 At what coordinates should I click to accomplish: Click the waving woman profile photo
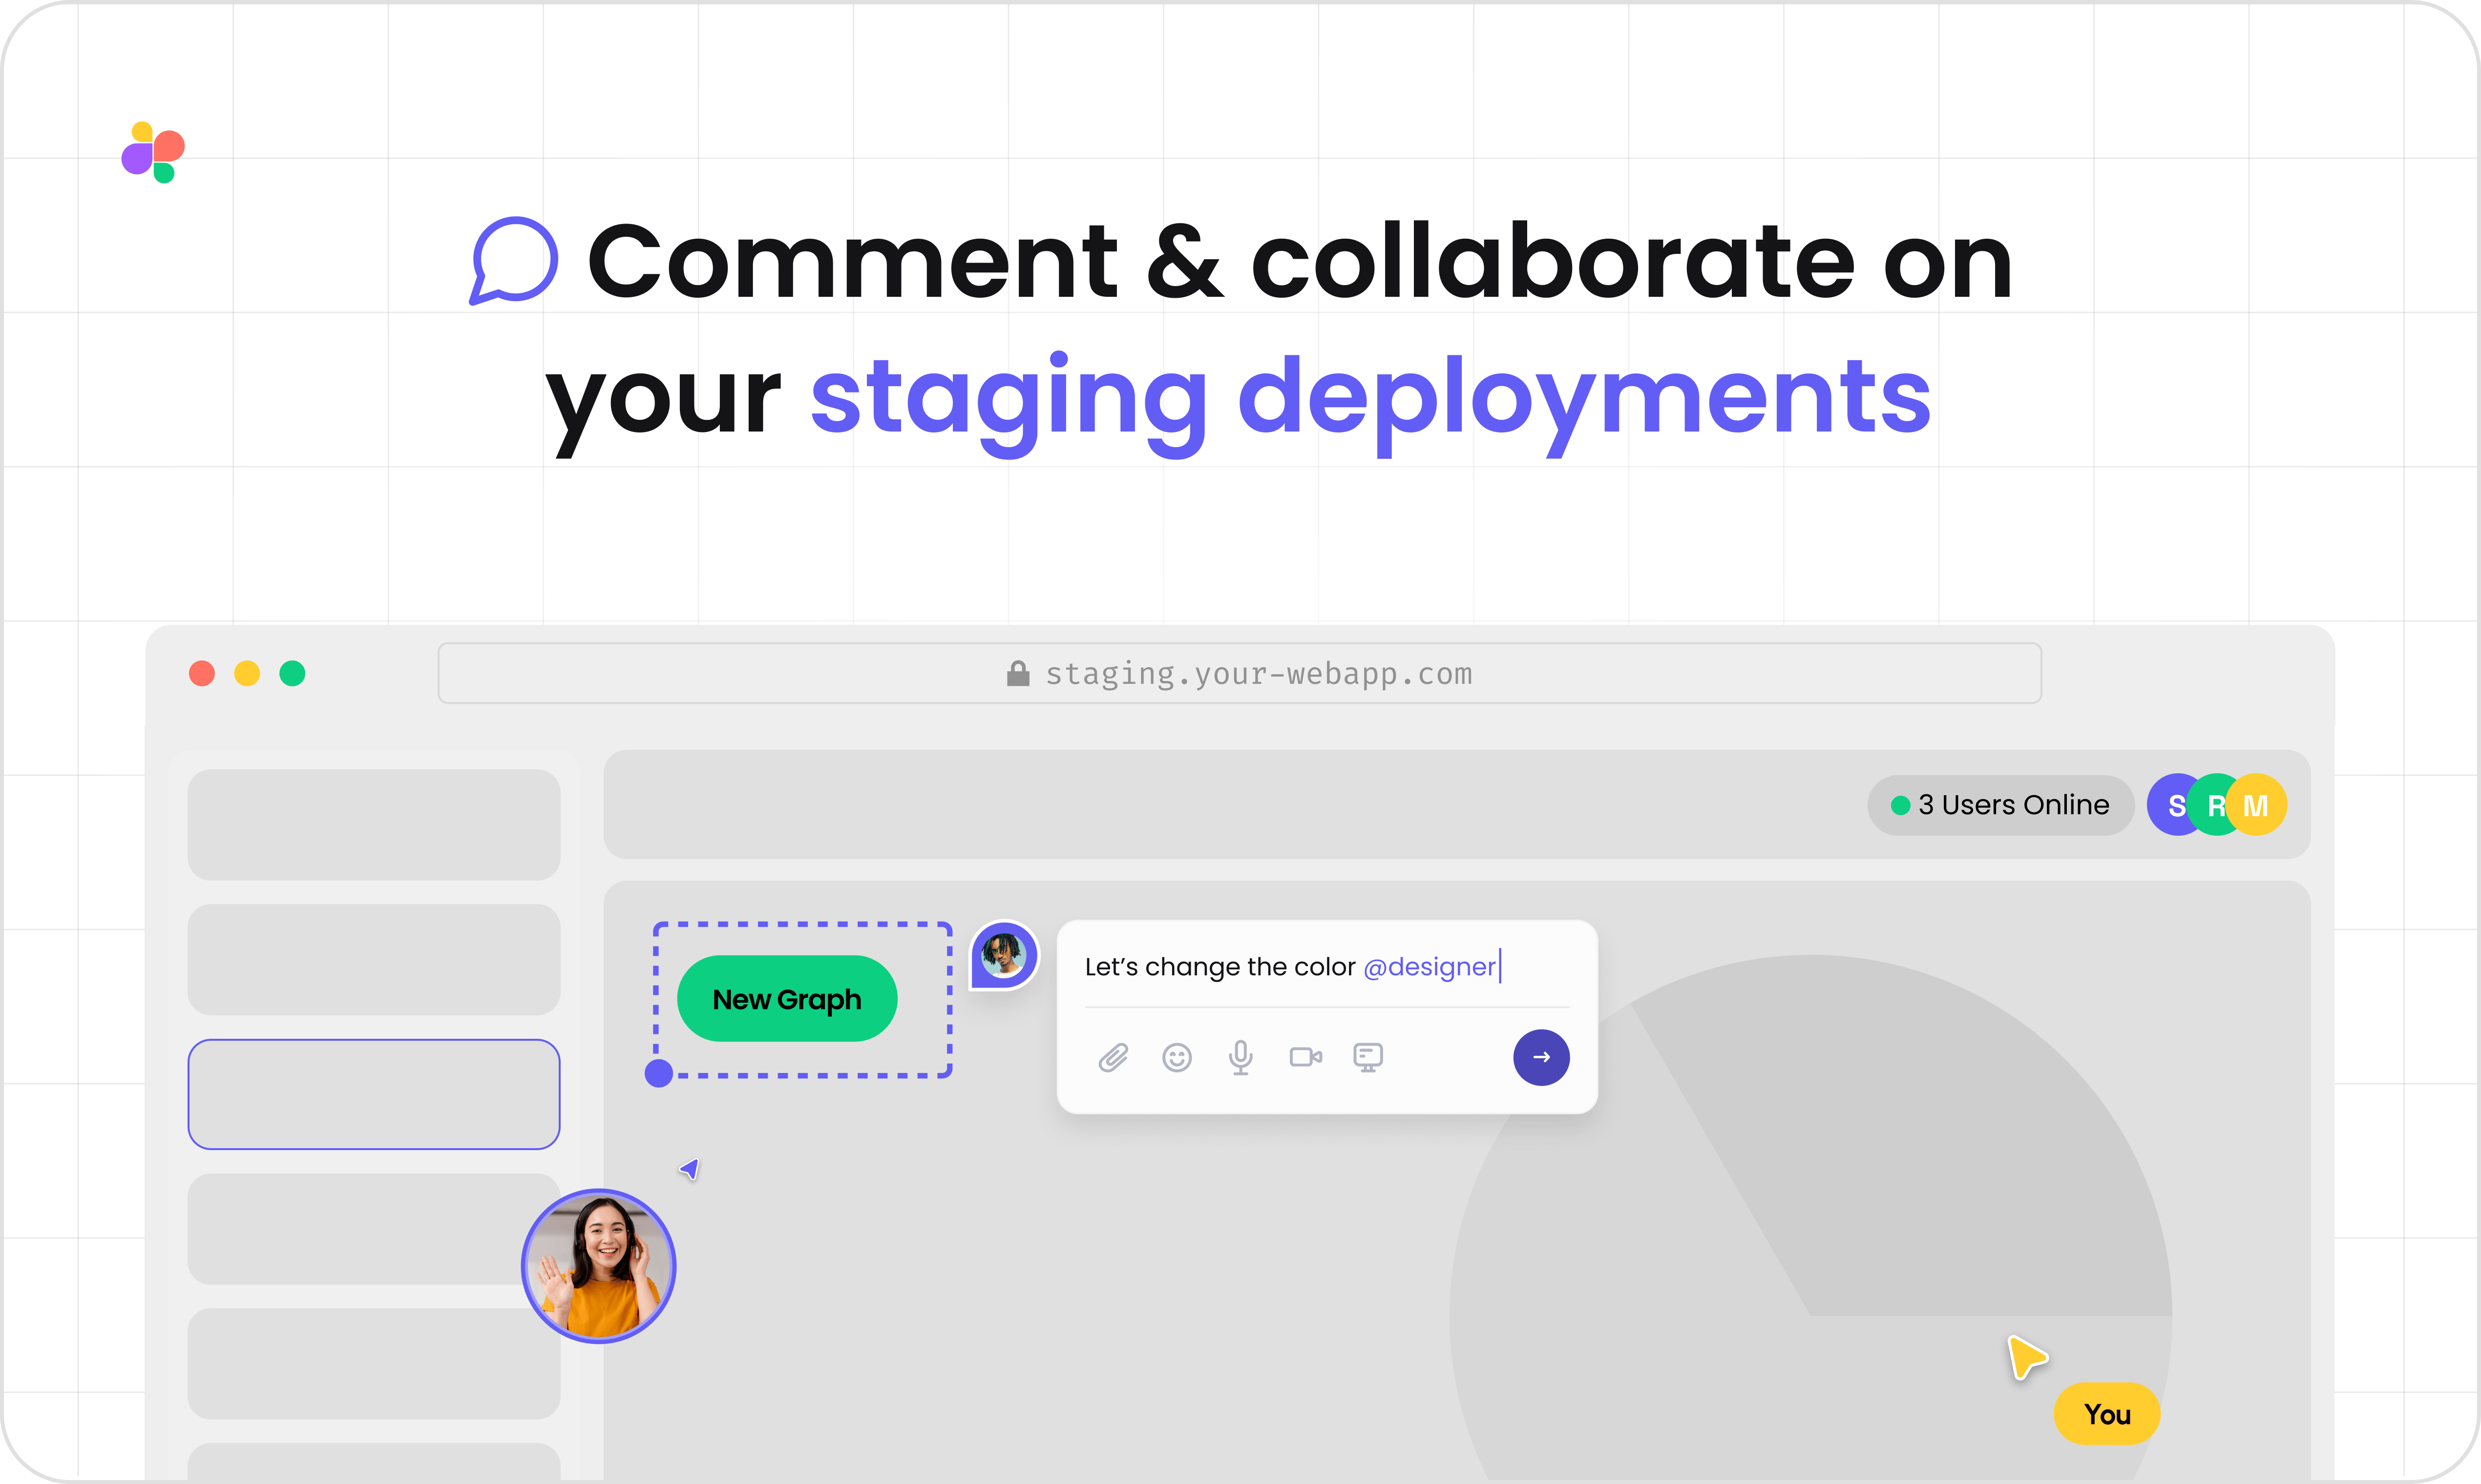point(598,1266)
